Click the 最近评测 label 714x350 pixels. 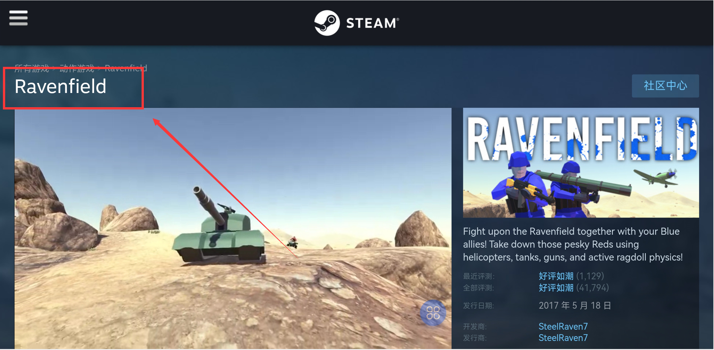click(479, 276)
